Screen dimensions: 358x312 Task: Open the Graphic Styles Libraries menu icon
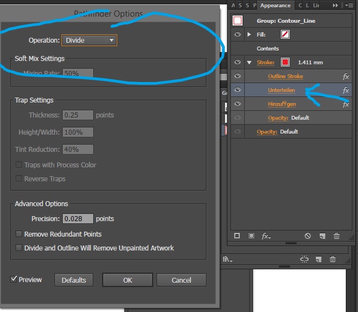click(228, 259)
